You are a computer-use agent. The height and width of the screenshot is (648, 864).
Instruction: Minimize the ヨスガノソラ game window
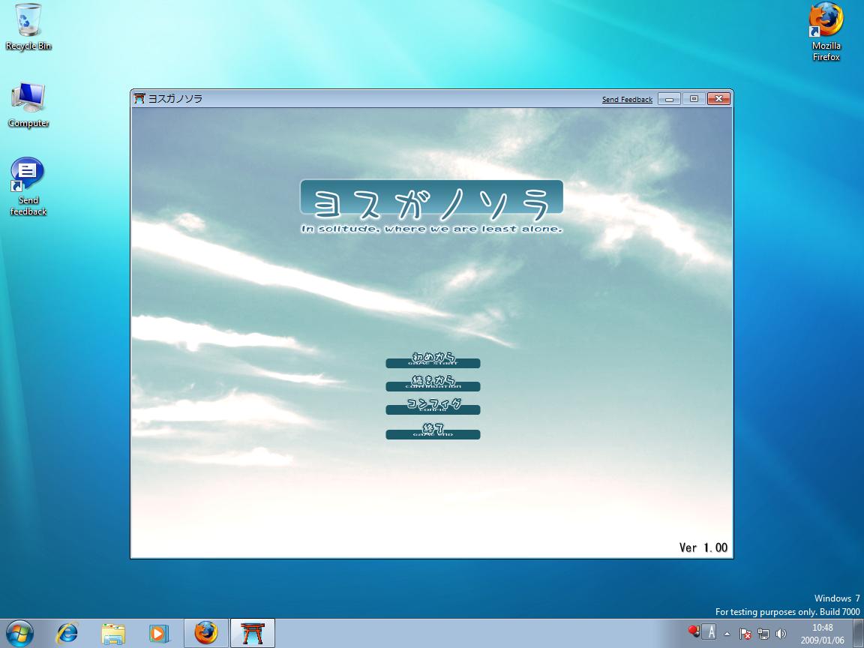(669, 99)
